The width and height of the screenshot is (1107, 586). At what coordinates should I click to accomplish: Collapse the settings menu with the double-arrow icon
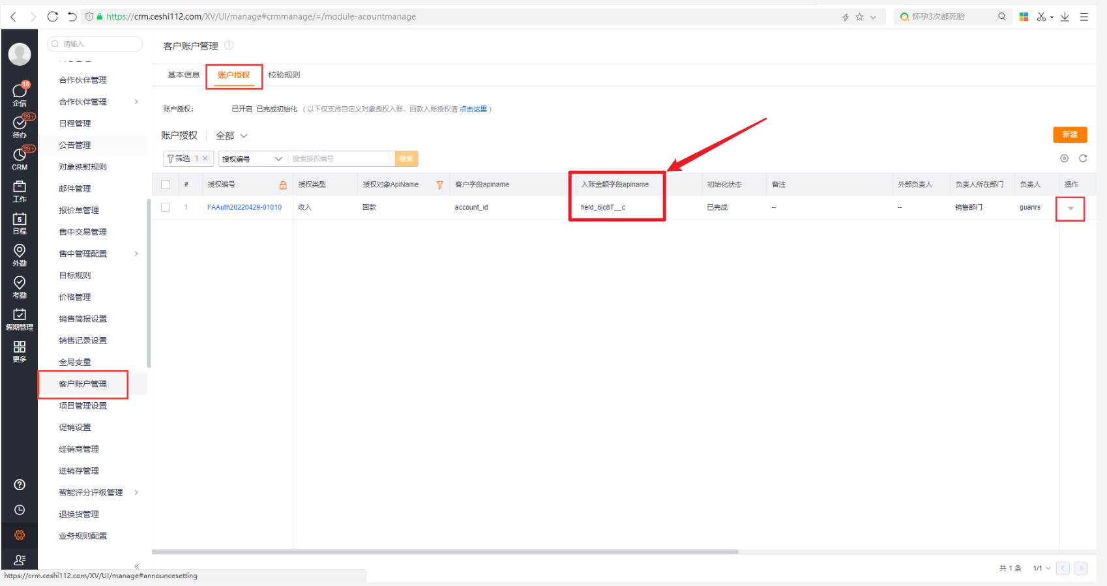[x=136, y=566]
